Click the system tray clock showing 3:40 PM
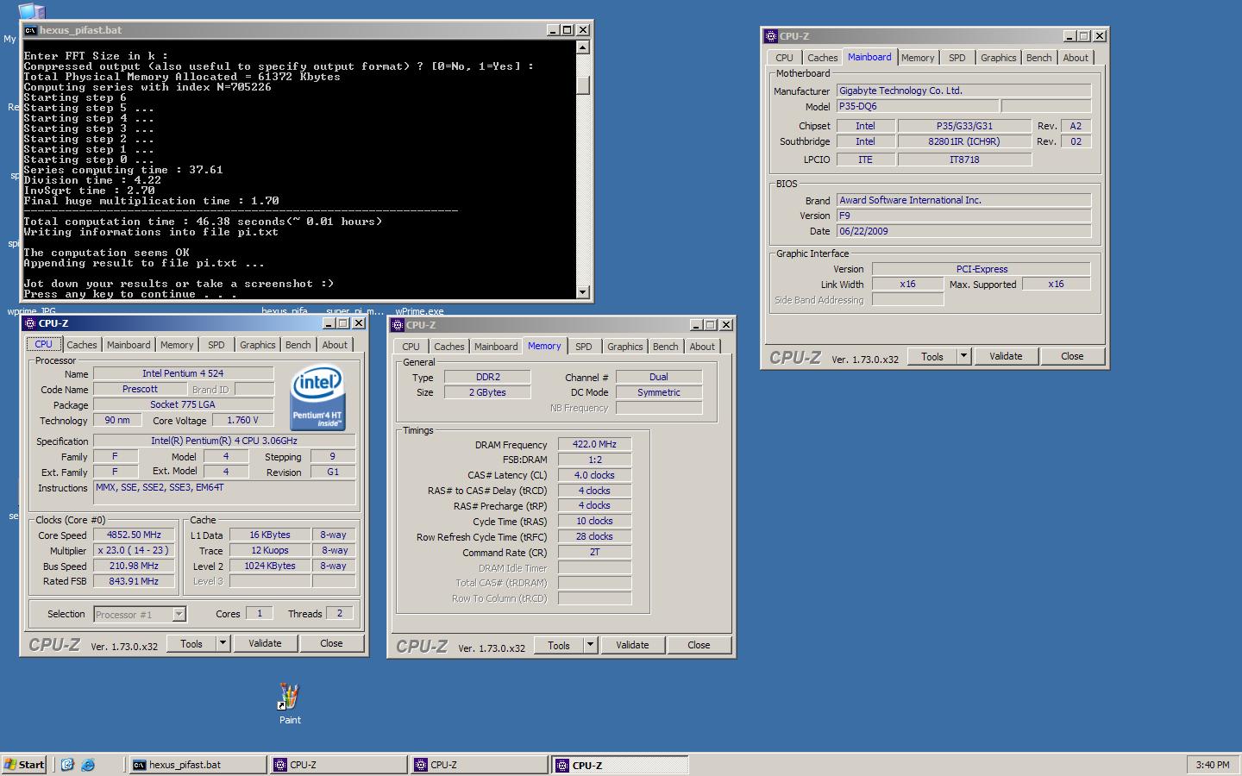 1213,765
